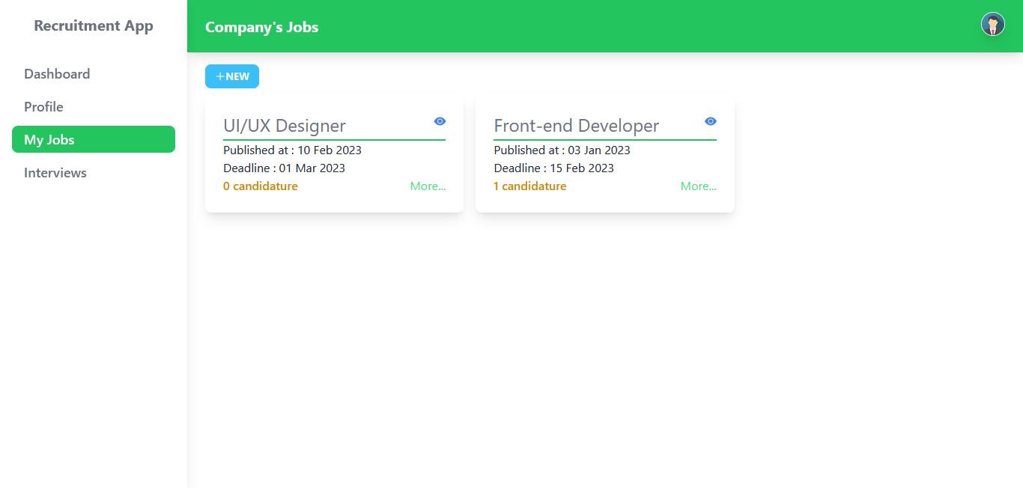Open the user avatar in the header

pos(993,24)
